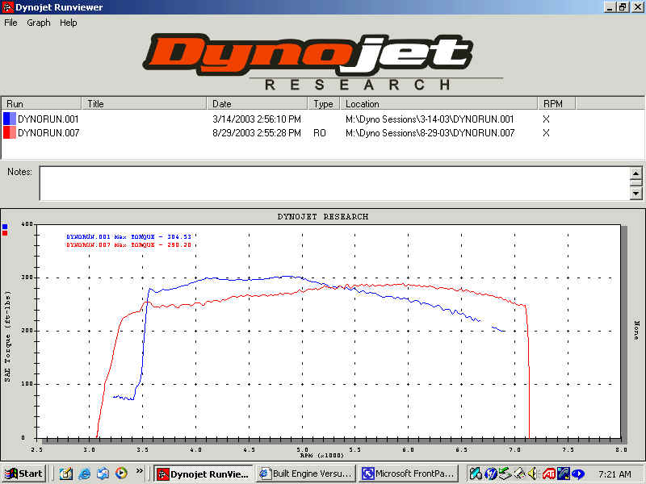This screenshot has width=646, height=484.
Task: Click the blue display tray icon beside ATI
Action: coord(563,474)
